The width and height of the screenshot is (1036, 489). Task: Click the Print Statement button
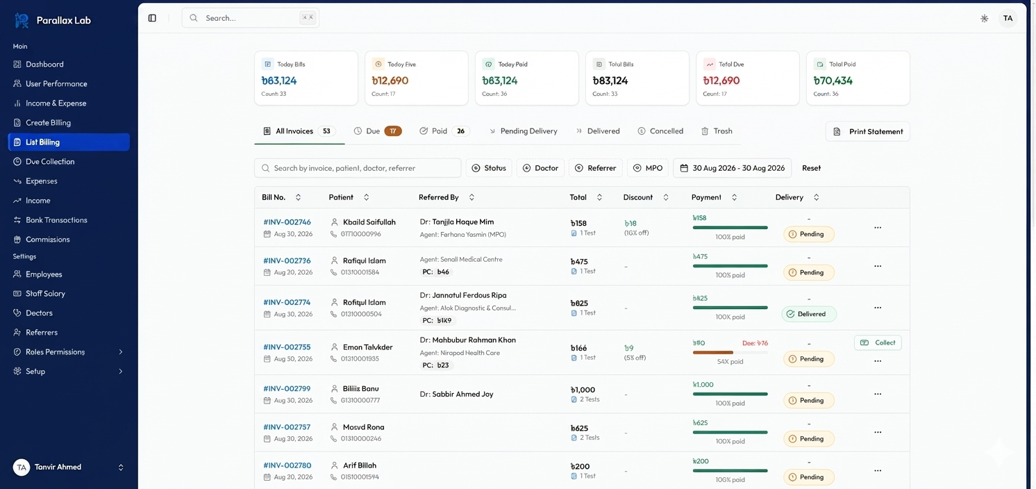tap(868, 131)
